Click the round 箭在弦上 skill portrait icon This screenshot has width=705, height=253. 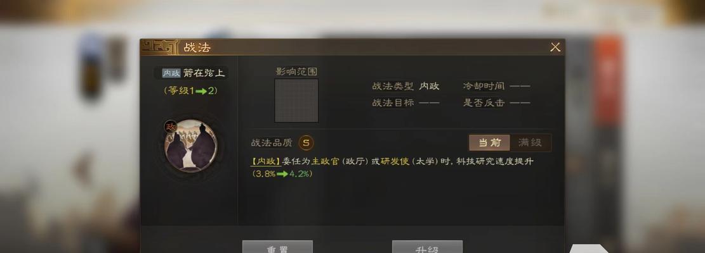click(191, 146)
